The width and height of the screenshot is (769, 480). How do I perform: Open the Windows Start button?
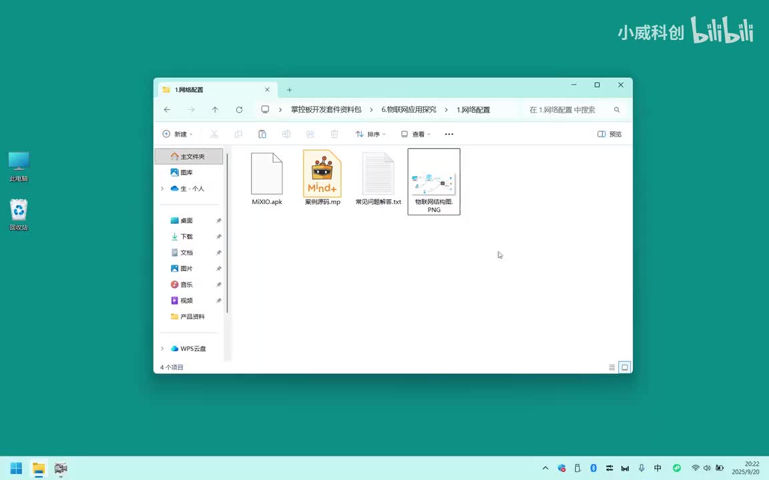click(16, 468)
